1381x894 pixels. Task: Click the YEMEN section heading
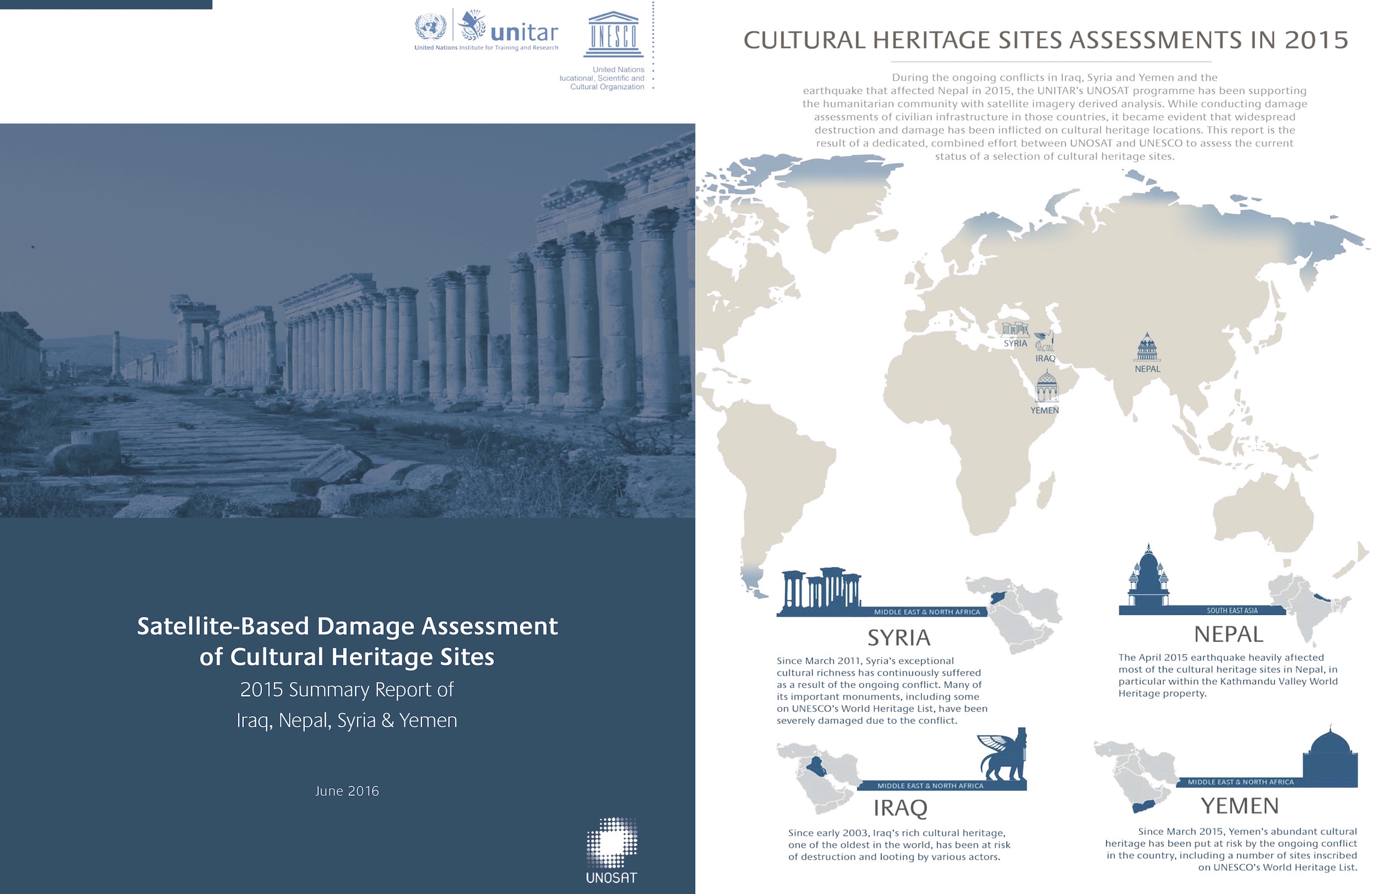(x=1240, y=805)
